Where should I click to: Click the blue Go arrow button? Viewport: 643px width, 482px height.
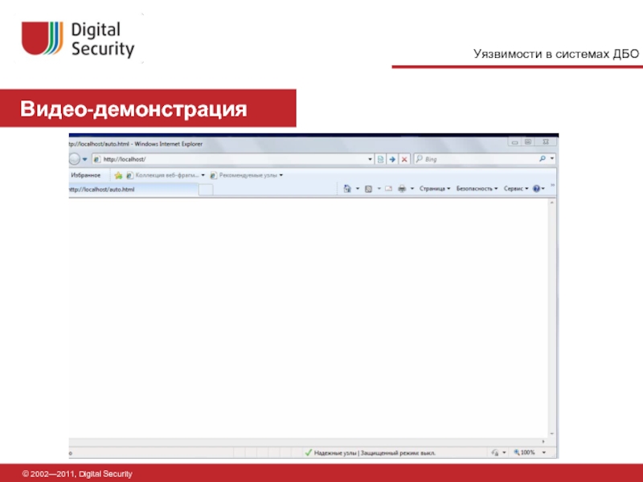pyautogui.click(x=392, y=159)
